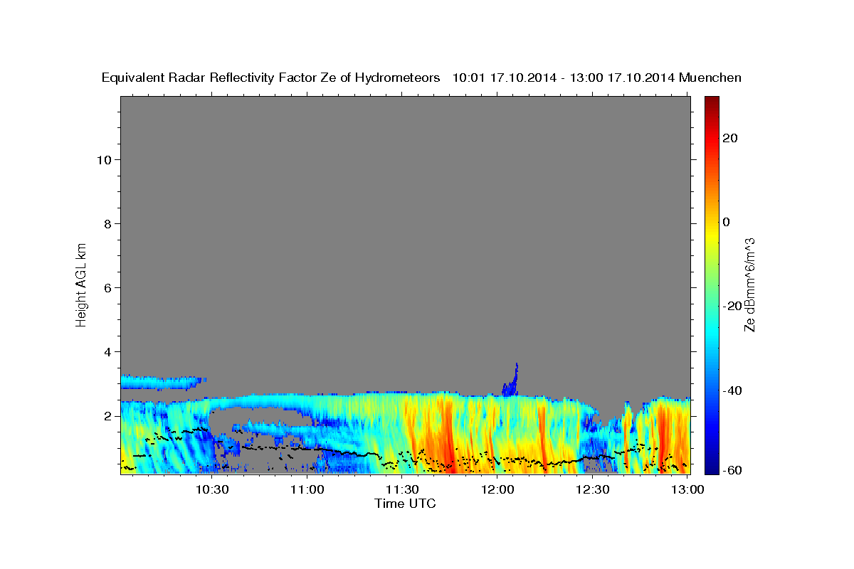This screenshot has height=569, width=854.
Task: Click the colorbar tick label 20
Action: point(729,138)
